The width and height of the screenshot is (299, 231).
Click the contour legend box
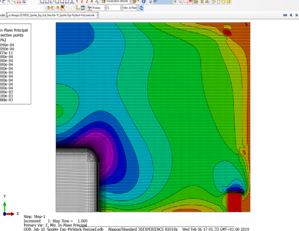(x=15, y=64)
